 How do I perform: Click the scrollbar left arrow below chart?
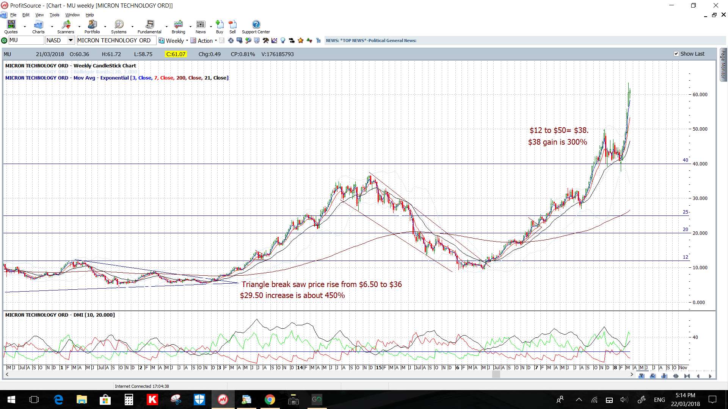(x=7, y=375)
